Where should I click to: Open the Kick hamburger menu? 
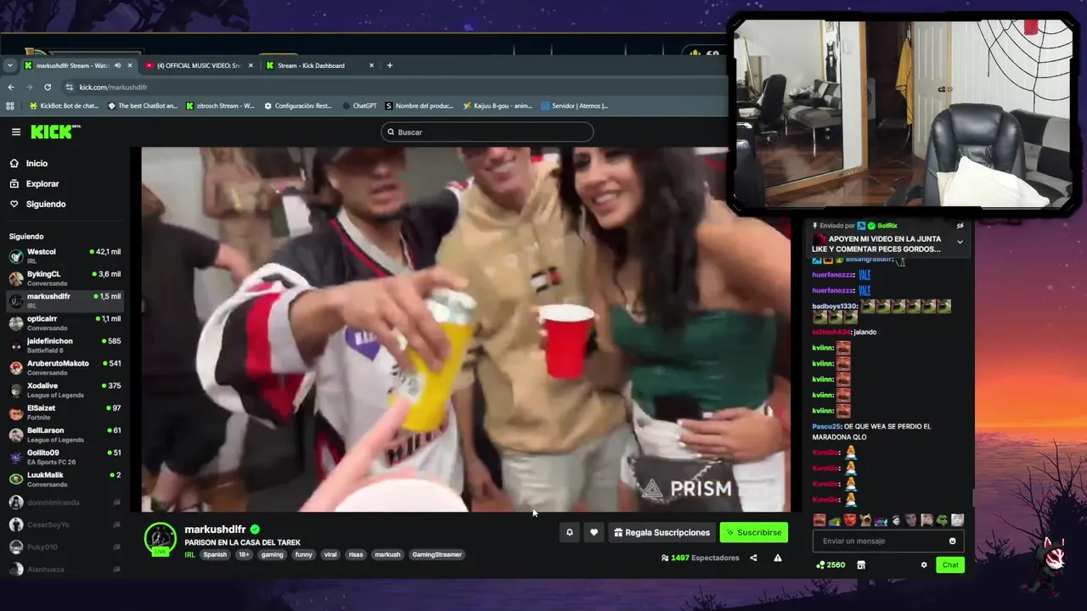coord(16,132)
